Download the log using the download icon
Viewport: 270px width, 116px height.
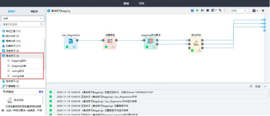pyautogui.click(x=251, y=86)
